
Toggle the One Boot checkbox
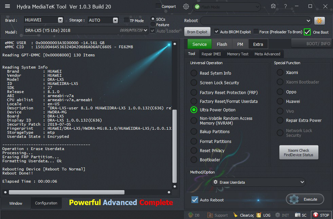point(307,32)
